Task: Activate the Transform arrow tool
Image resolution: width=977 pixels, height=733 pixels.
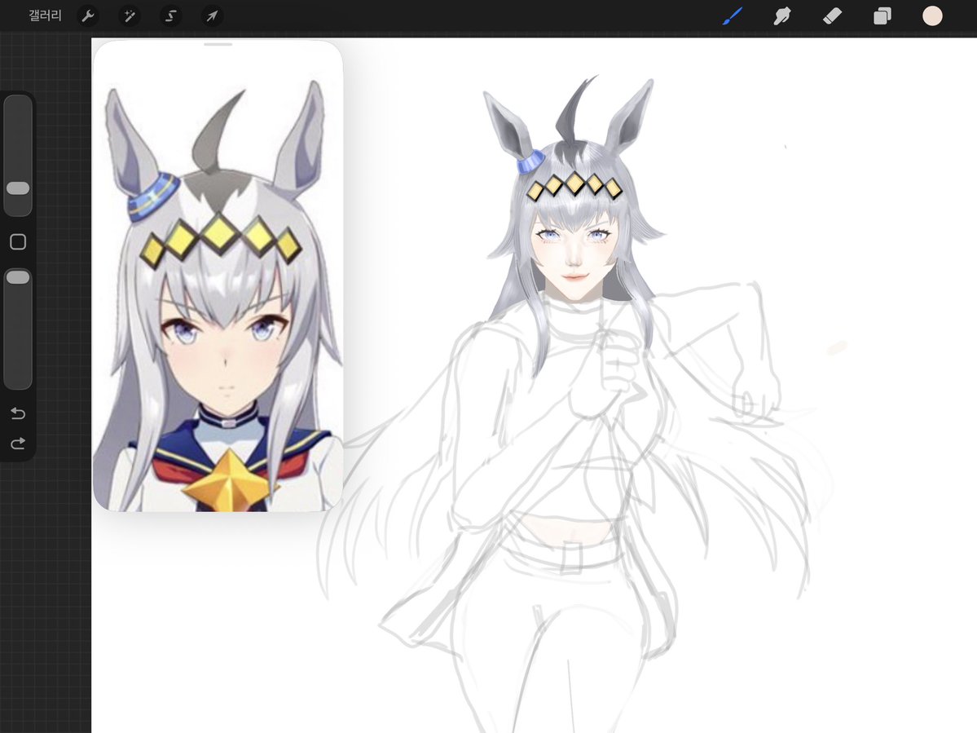Action: 212,16
